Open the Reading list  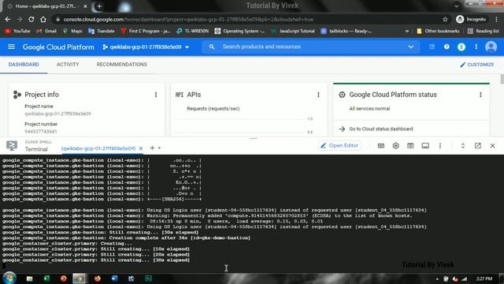[x=484, y=32]
